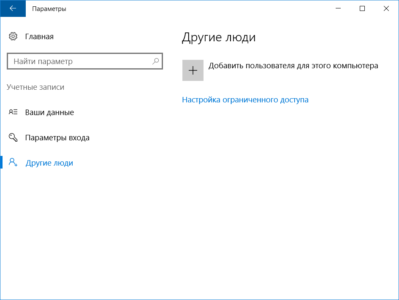Click the key icon for Параметры входа
This screenshot has width=399, height=300.
(13, 137)
